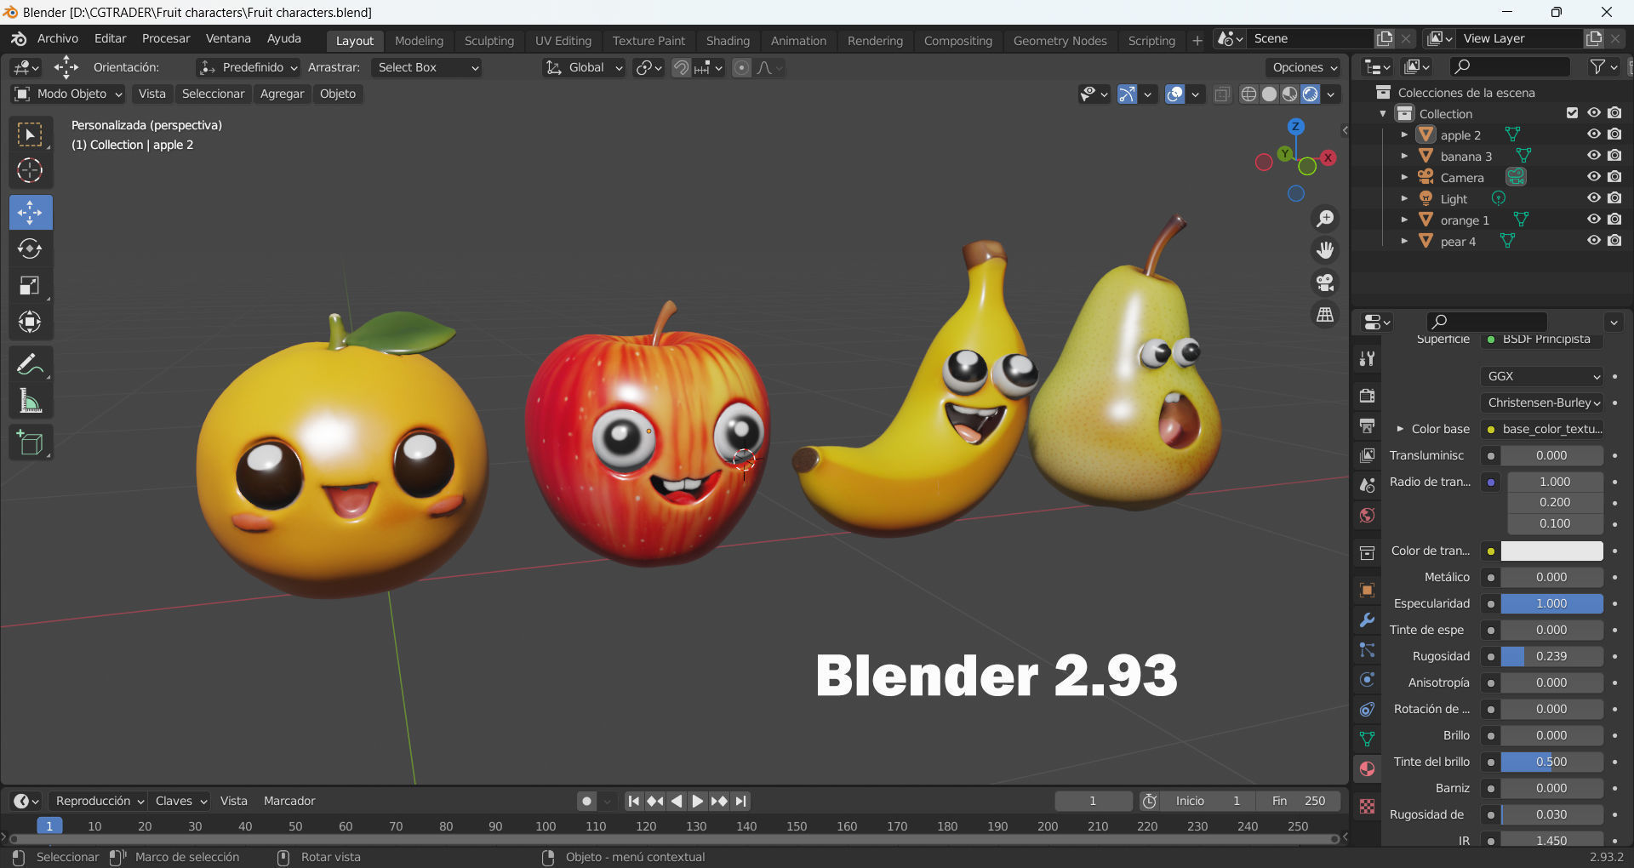Switch to the Geometry Nodes workspace tab
The width and height of the screenshot is (1634, 868).
(x=1060, y=40)
